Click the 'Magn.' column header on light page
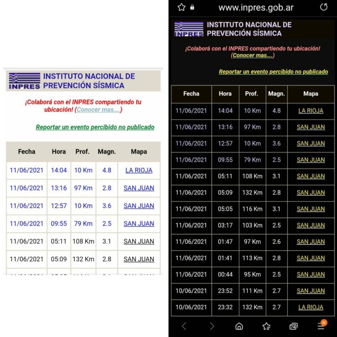337x337 pixels. (x=107, y=152)
